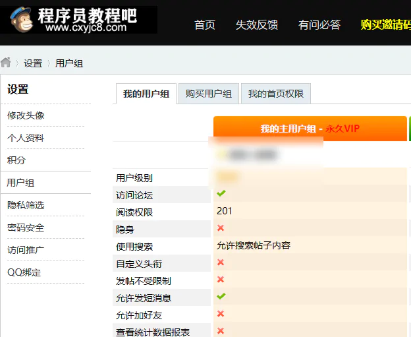Click the 201 reading permission value
The height and width of the screenshot is (337, 411).
coord(225,211)
